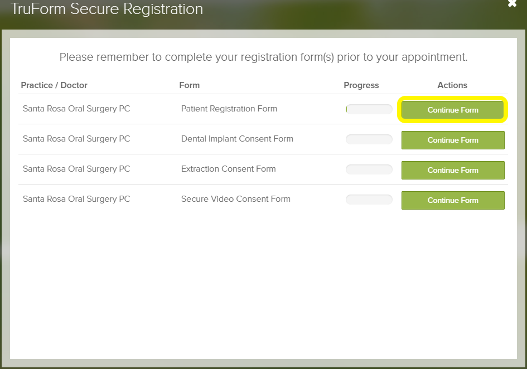
Task: Continue the Dental Implant Consent Form
Action: tap(453, 140)
